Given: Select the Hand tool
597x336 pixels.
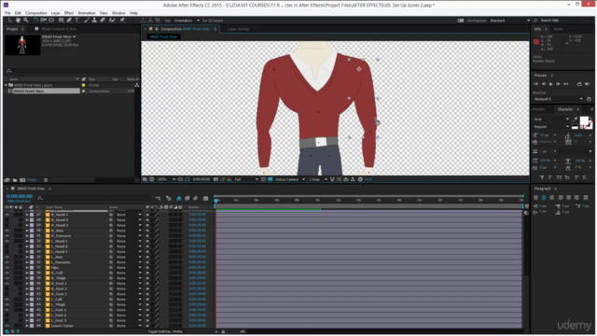Looking at the screenshot, I should click(x=18, y=21).
